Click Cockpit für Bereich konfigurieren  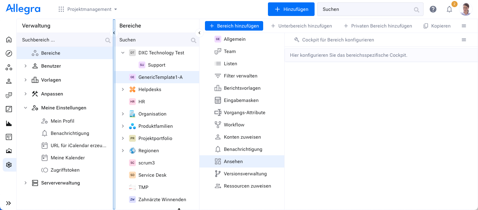tap(338, 40)
